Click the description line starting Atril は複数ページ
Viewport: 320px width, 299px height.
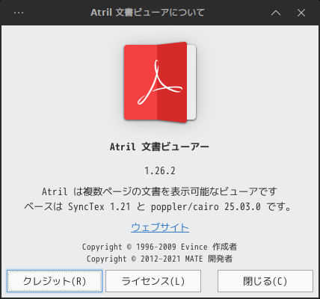pos(159,191)
